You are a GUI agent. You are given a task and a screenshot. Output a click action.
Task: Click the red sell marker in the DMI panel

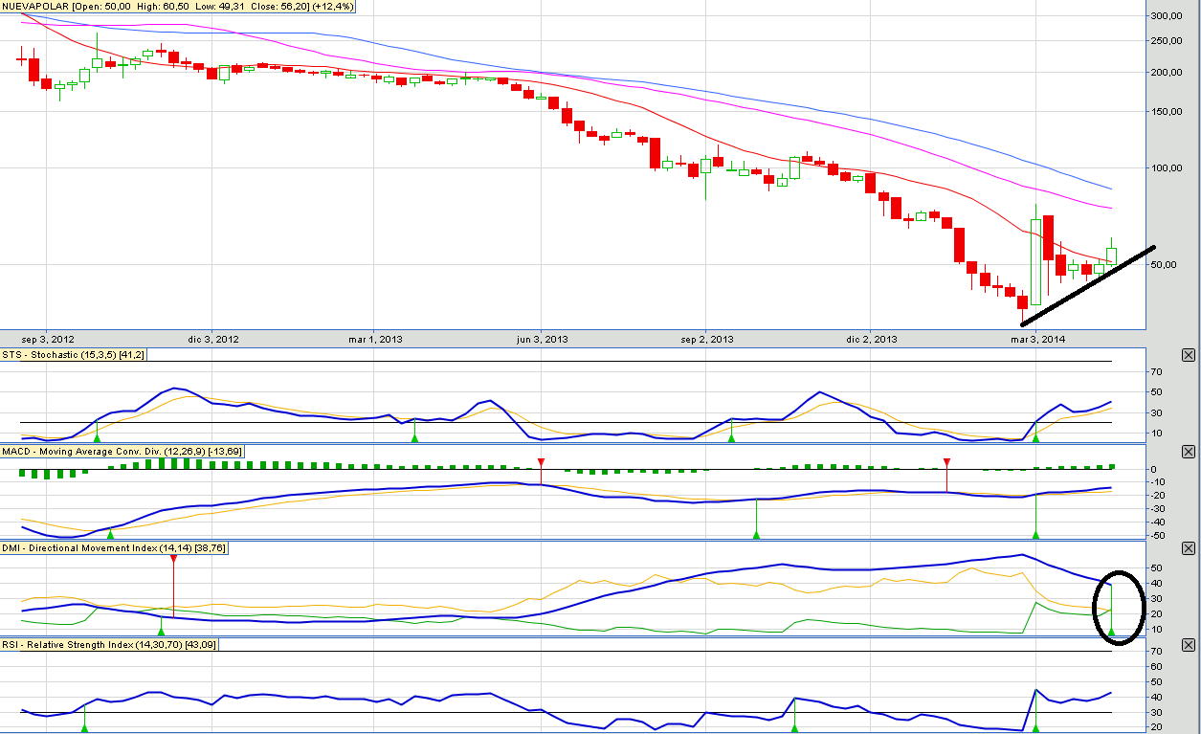(173, 558)
